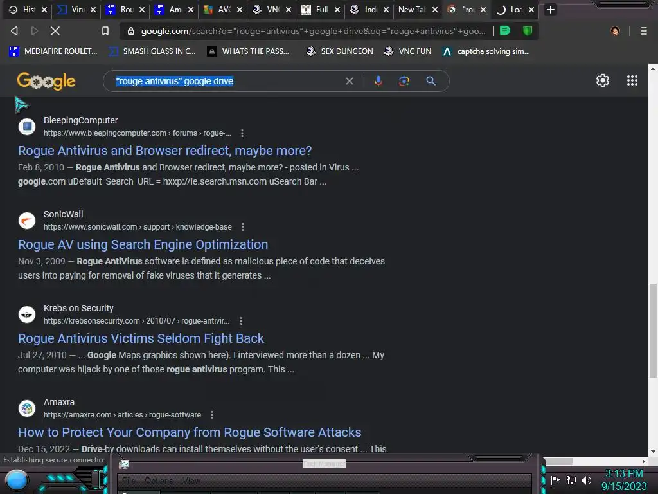Open more options for Krebs on Security result
Screen dimensions: 658x494
(241, 321)
